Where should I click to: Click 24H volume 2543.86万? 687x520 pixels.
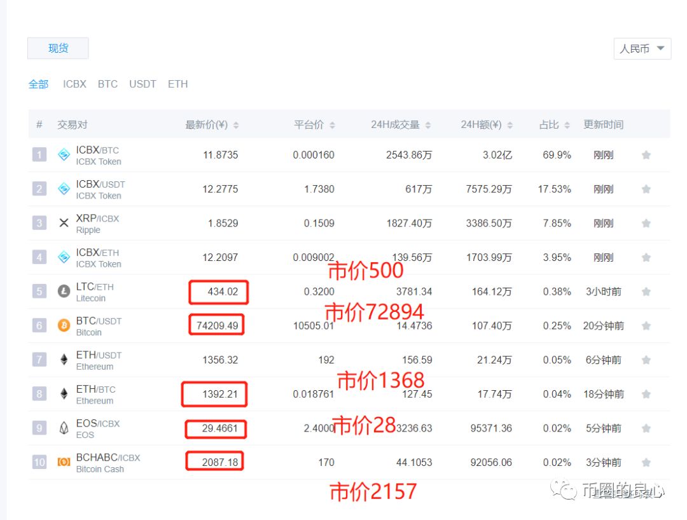(x=409, y=155)
